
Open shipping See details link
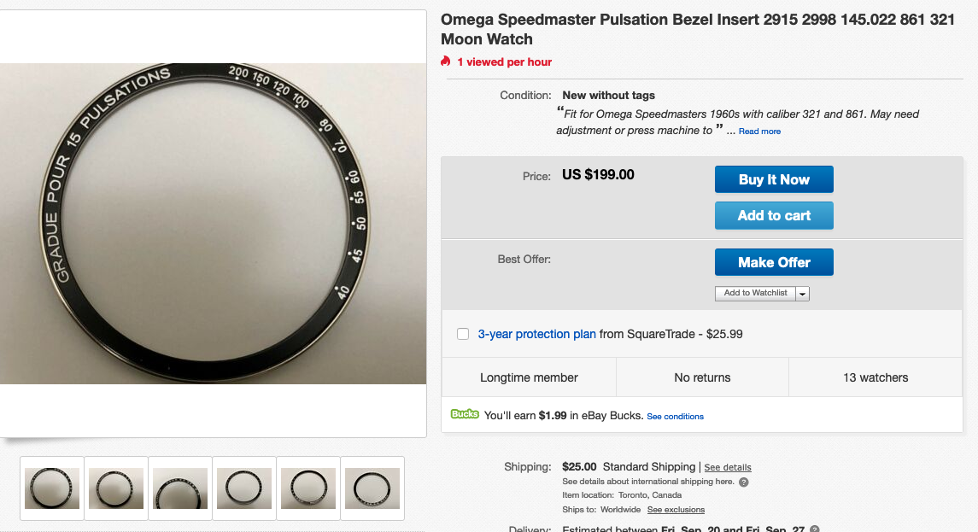(727, 467)
